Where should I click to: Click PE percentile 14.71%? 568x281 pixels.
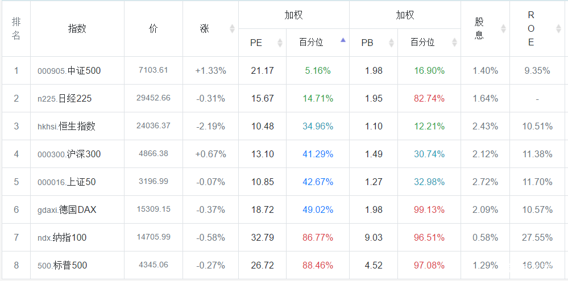[318, 98]
